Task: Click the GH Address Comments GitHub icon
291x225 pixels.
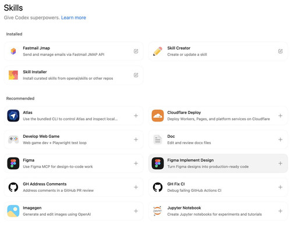Action: (13, 187)
